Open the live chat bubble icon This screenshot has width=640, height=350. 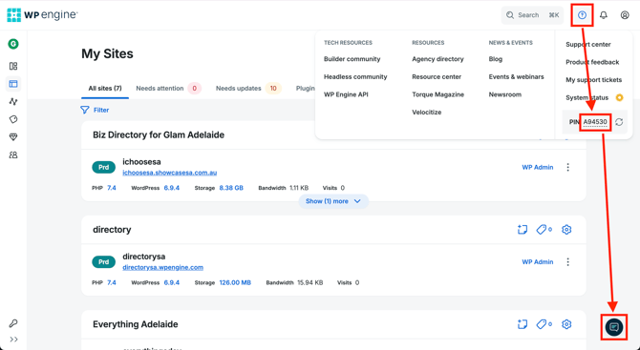pyautogui.click(x=614, y=327)
